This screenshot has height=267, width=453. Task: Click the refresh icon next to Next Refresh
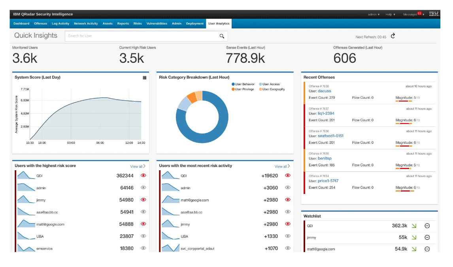click(x=393, y=36)
